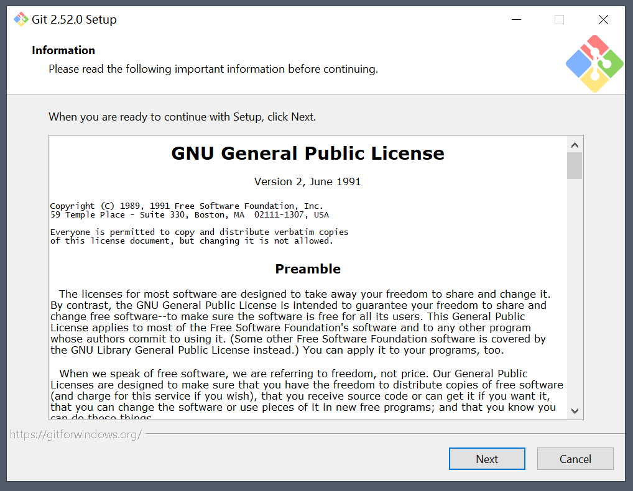Click the disabled maximize window button

click(559, 20)
